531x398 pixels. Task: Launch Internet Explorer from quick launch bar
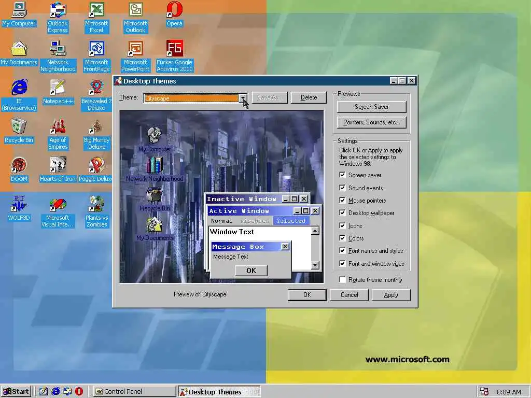point(55,392)
